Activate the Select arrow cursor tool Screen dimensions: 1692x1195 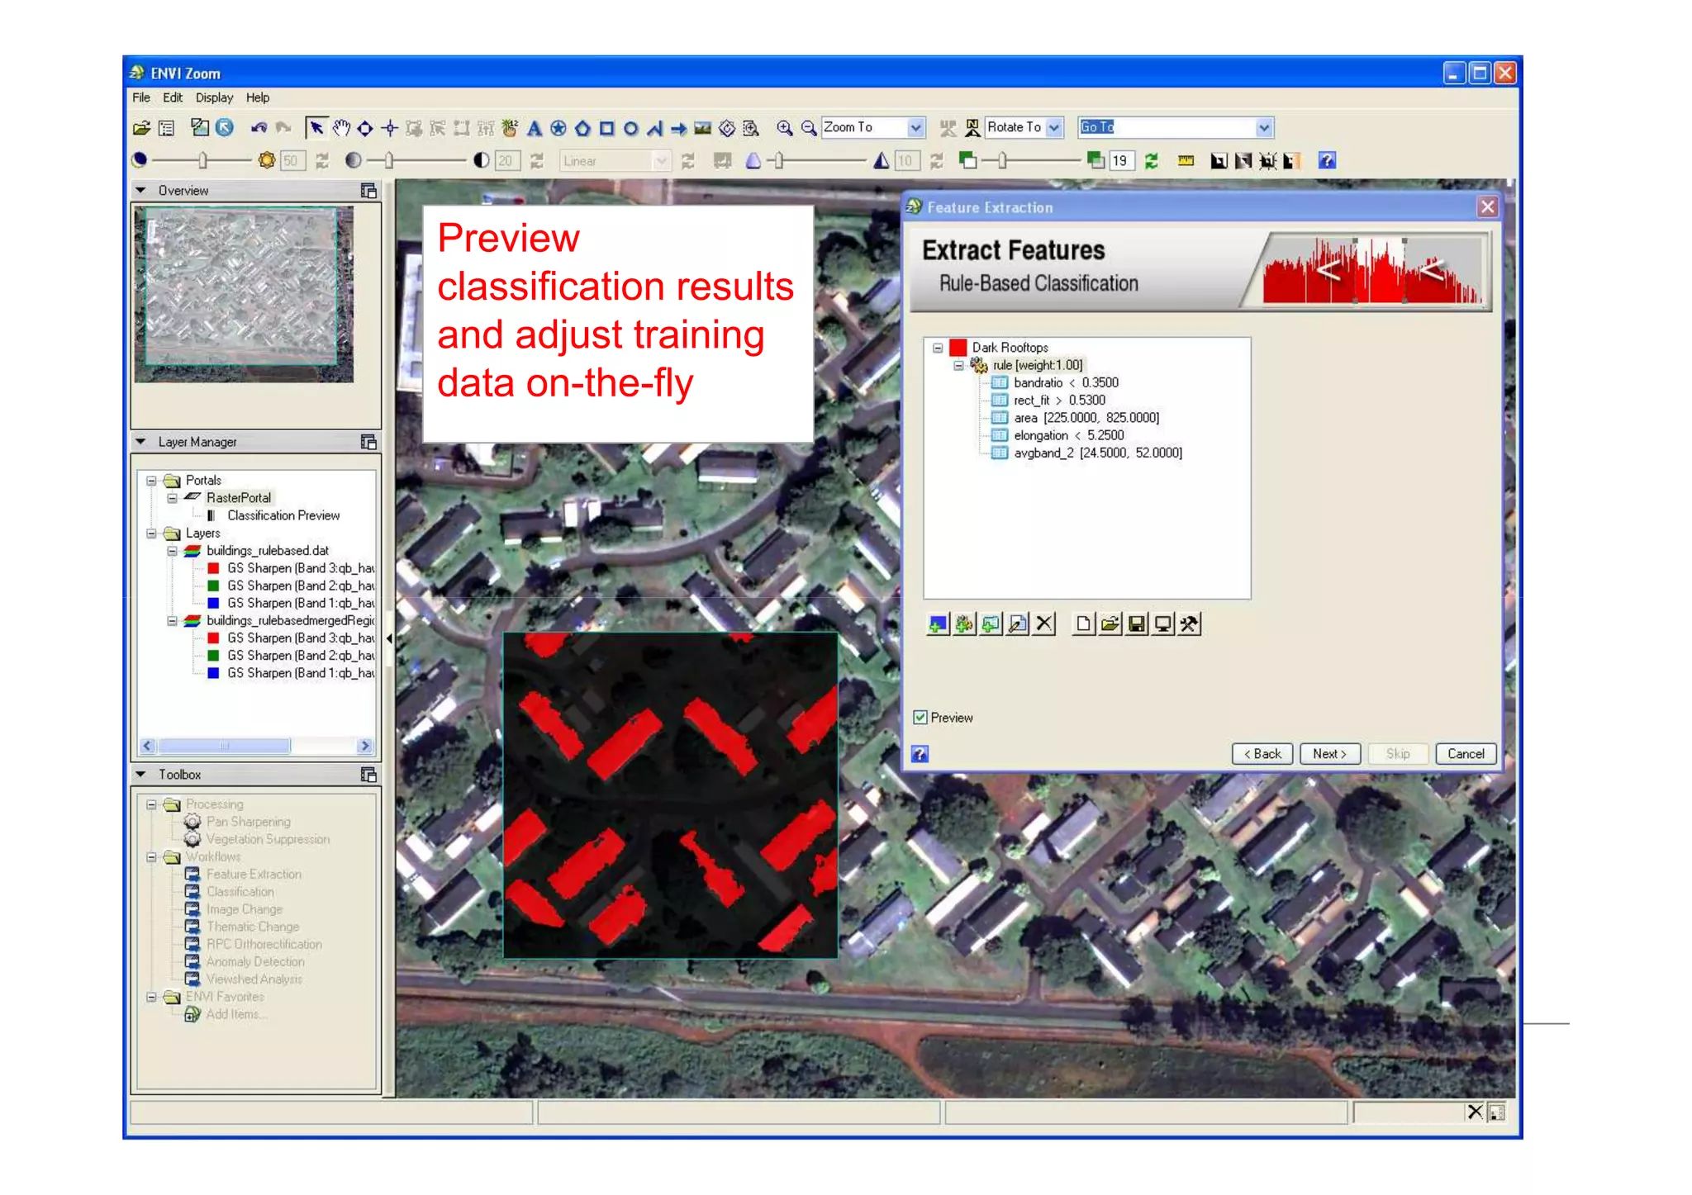point(316,128)
